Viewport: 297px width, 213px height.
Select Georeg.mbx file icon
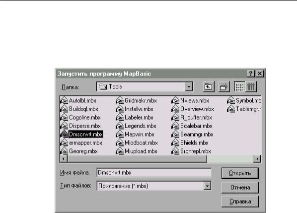64,151
